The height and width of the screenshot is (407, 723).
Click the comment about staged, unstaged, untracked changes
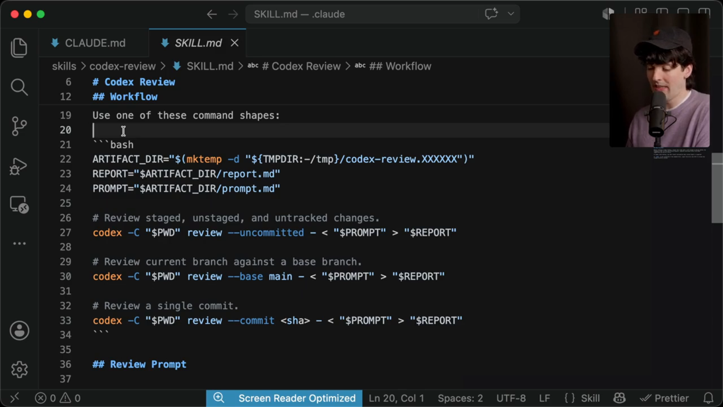[x=236, y=218]
